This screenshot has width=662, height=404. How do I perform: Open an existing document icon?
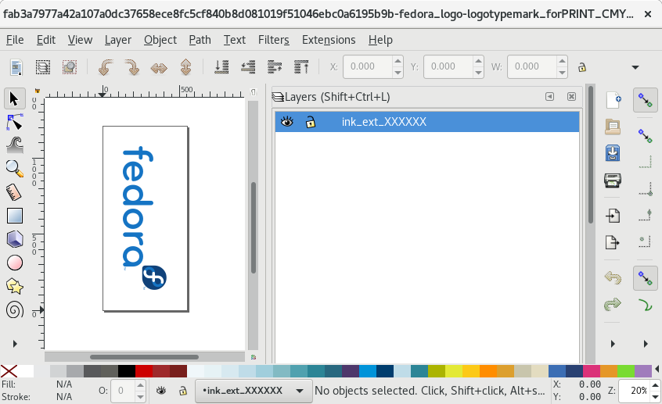pos(613,127)
